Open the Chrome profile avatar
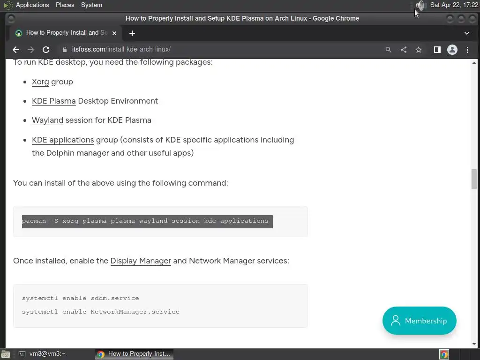 pos(452,50)
